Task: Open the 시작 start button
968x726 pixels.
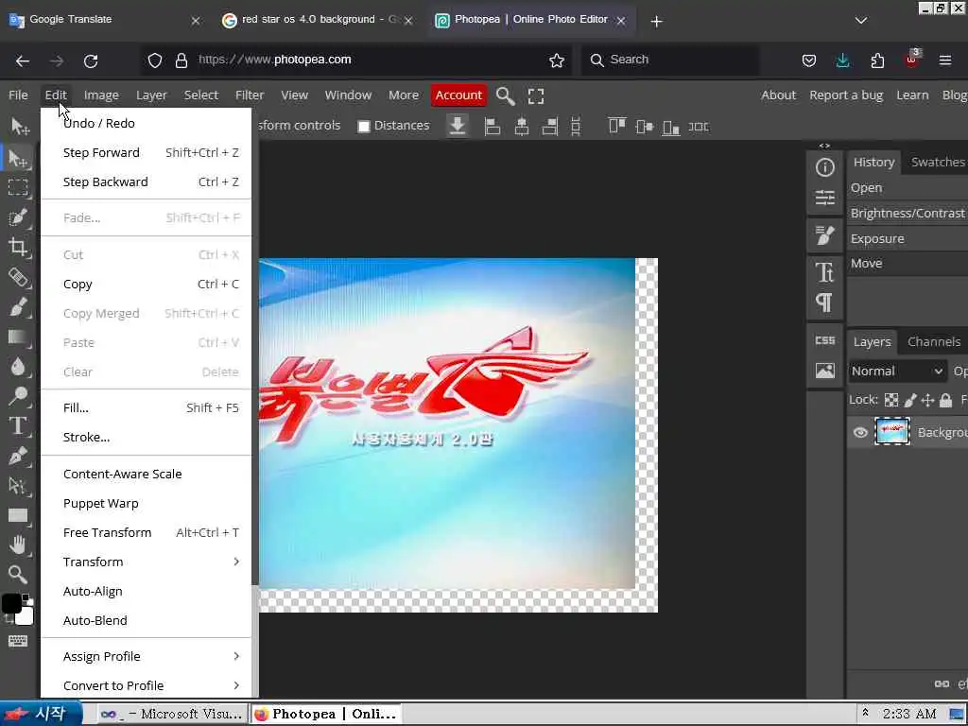Action: [x=41, y=714]
